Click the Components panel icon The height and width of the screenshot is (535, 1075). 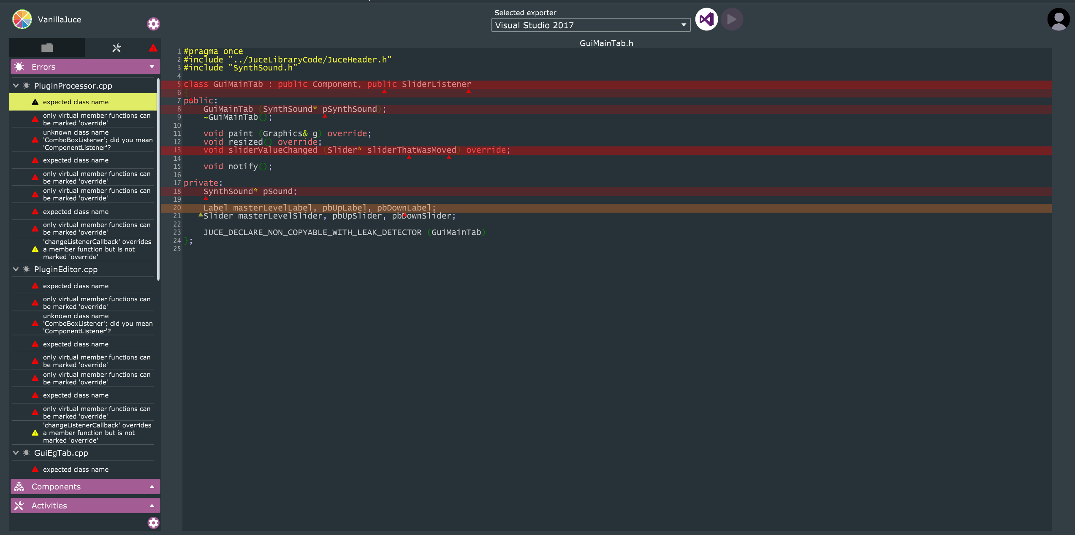(19, 486)
